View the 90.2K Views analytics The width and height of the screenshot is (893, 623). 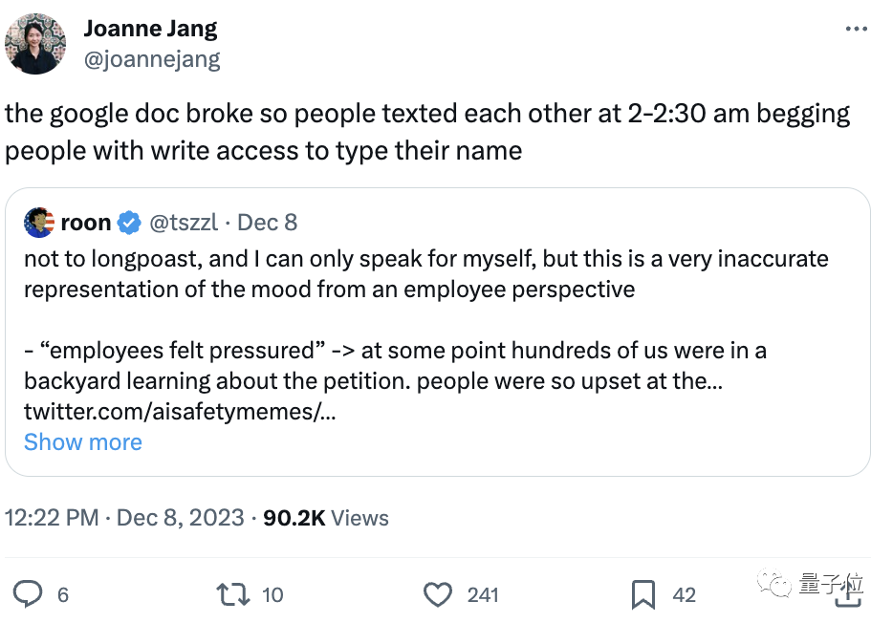pyautogui.click(x=326, y=518)
